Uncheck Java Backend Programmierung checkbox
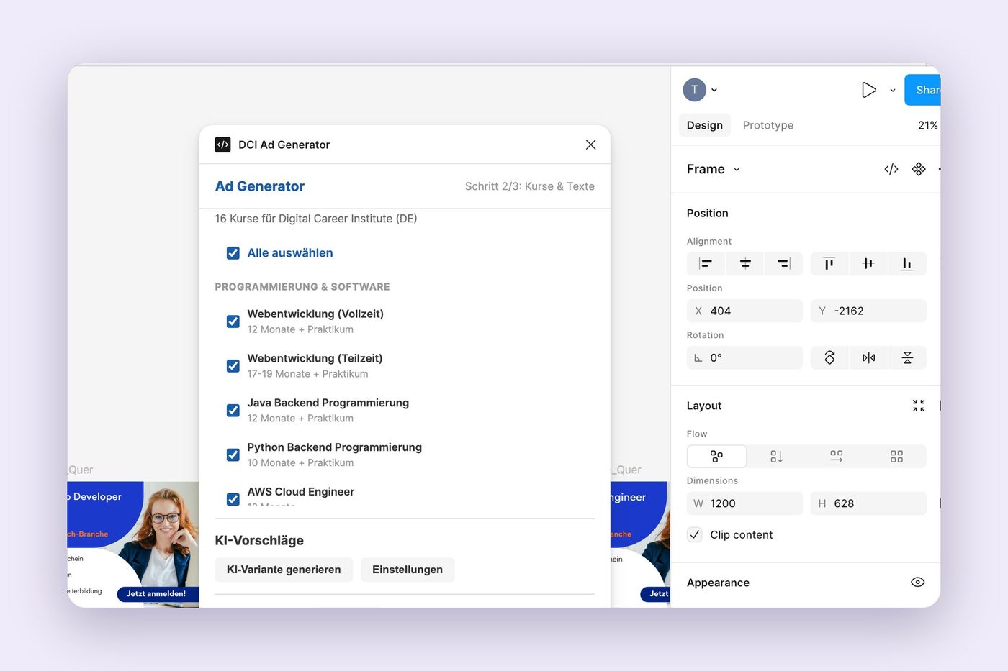 tap(233, 411)
